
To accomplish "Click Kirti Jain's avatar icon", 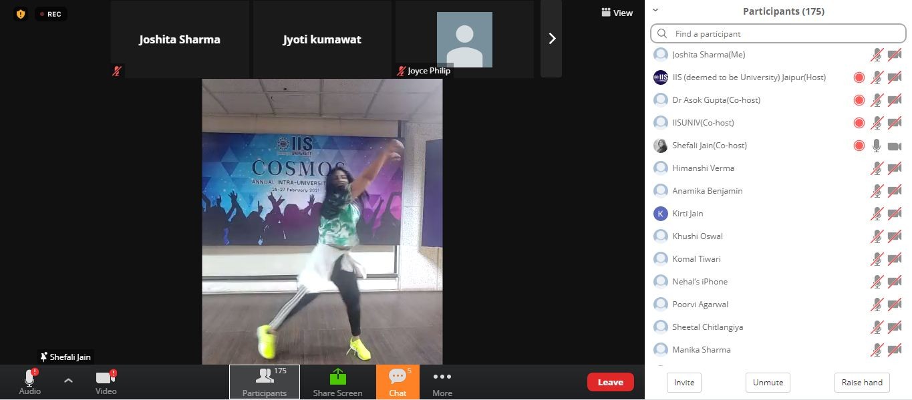I will coord(660,214).
